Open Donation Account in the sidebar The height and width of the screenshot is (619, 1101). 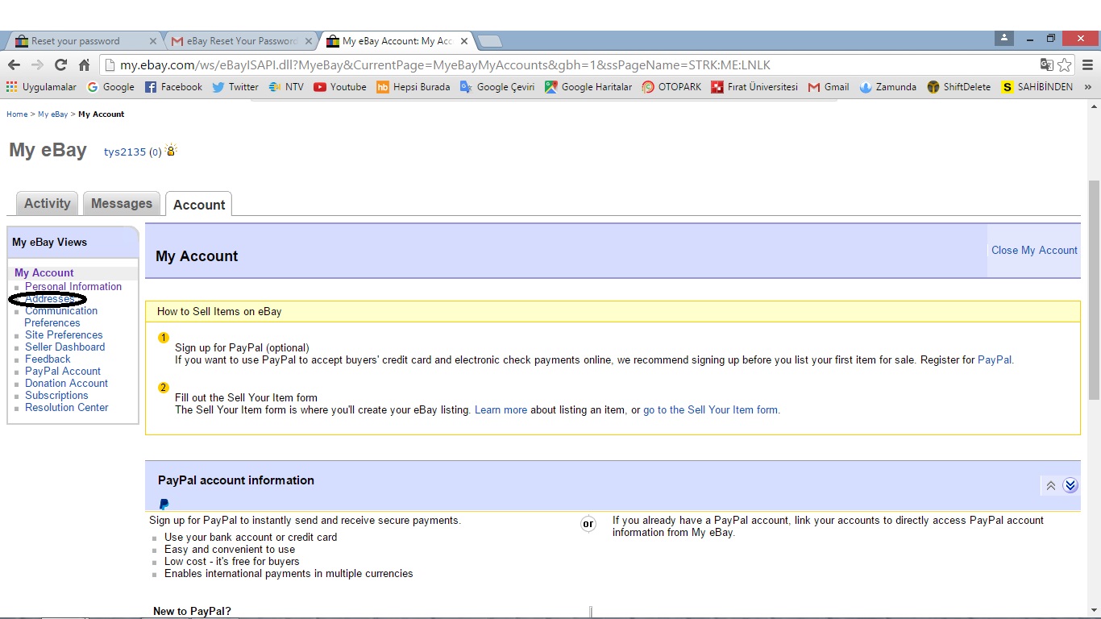(66, 384)
